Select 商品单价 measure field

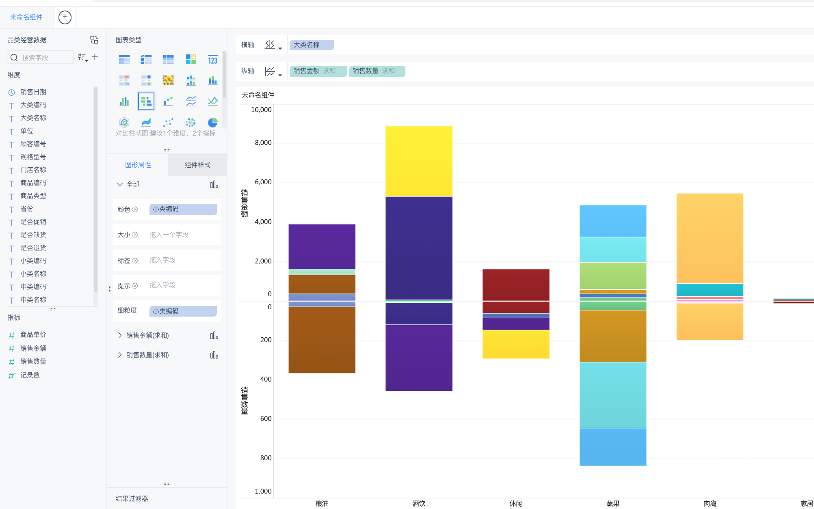coord(33,334)
